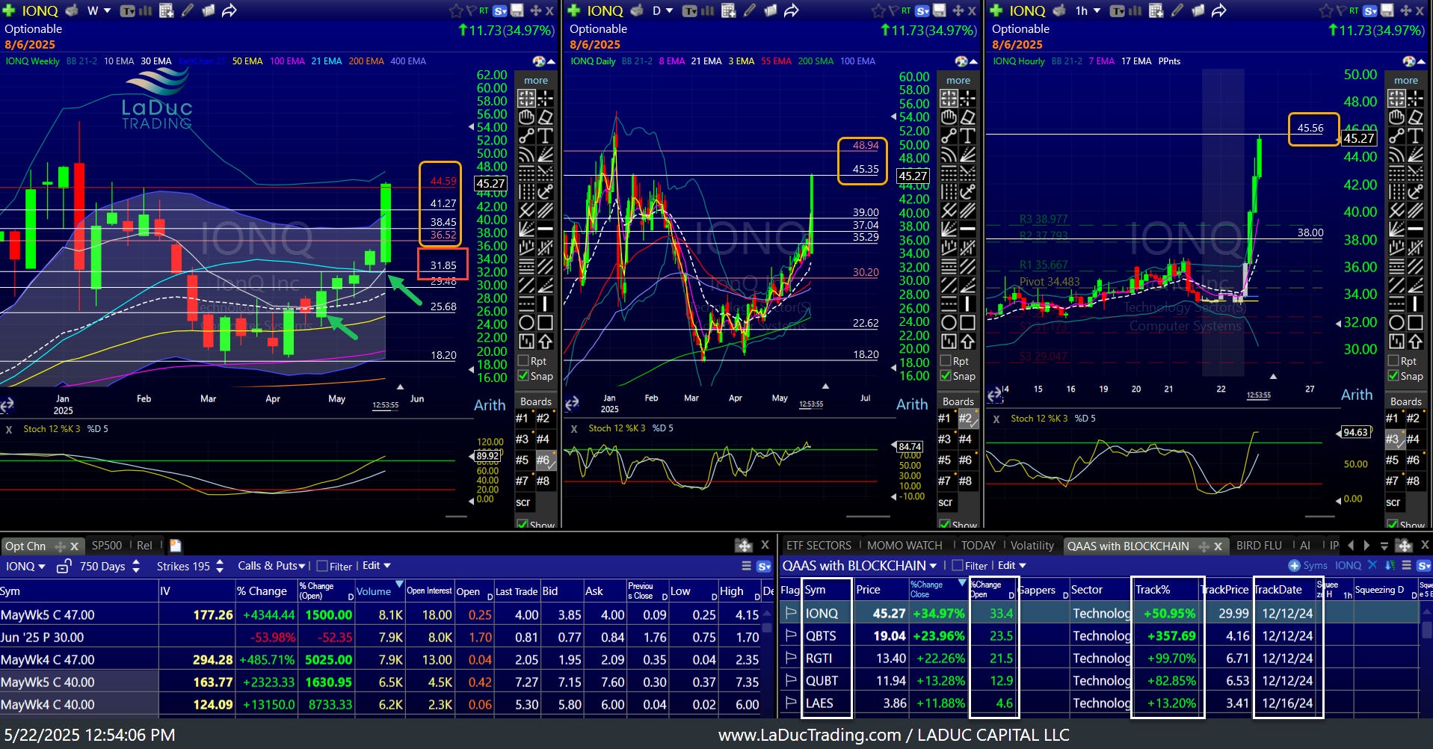
Task: Adjust the 750 Days stepper arrows
Action: (x=136, y=567)
